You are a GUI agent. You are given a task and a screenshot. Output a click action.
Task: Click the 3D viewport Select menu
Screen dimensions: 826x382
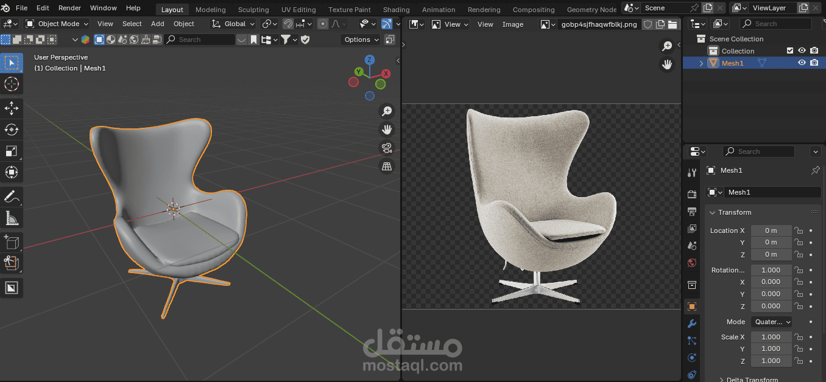coord(132,24)
